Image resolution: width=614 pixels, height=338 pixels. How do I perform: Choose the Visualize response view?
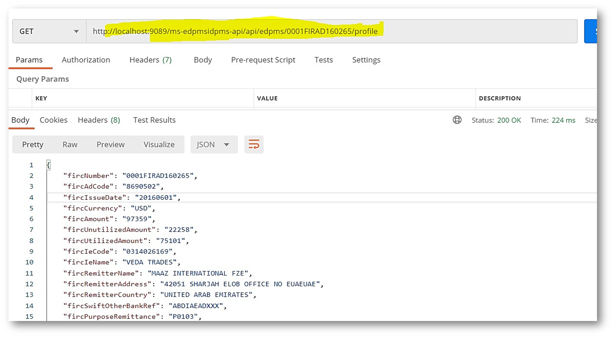(159, 145)
